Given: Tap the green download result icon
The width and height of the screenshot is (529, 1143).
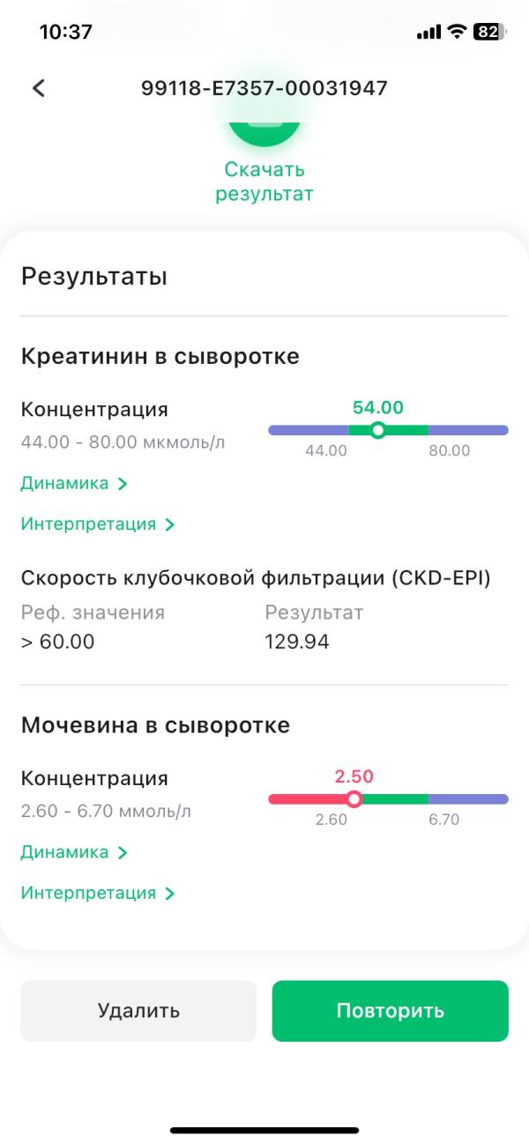Looking at the screenshot, I should point(264,134).
